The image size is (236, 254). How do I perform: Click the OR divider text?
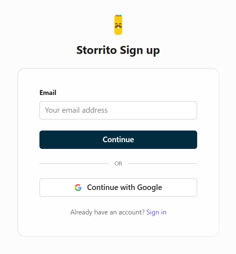[118, 163]
